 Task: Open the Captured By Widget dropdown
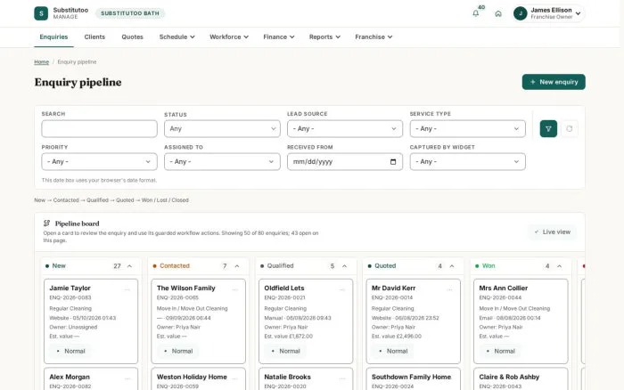pyautogui.click(x=468, y=162)
